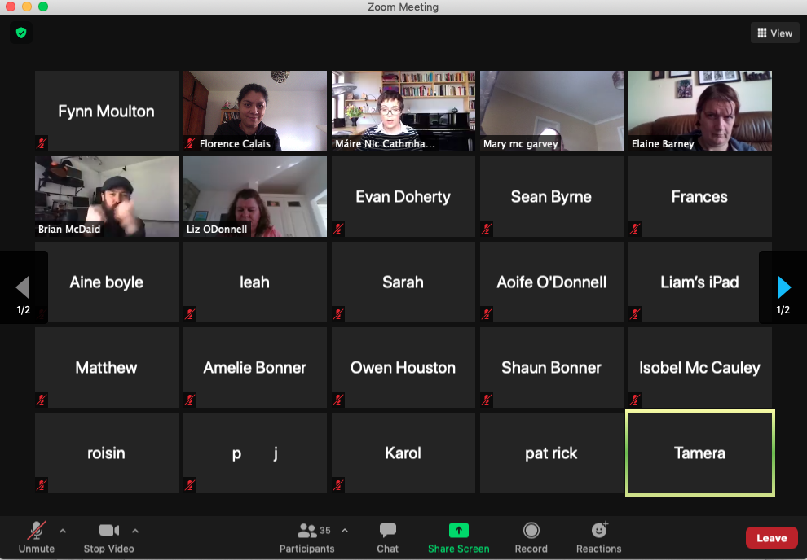
Task: Click the green encryption shield icon
Action: click(21, 33)
